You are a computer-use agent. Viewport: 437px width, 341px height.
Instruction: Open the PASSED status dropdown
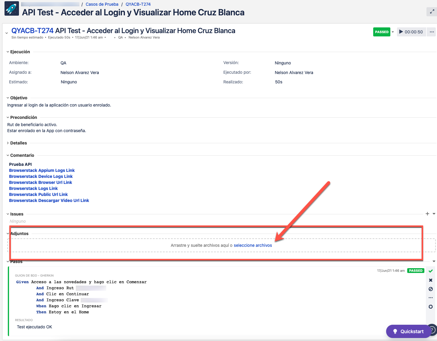click(x=392, y=32)
